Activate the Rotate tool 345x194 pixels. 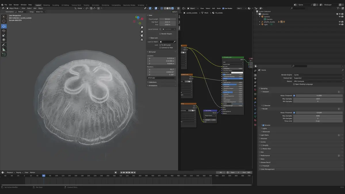[4, 31]
